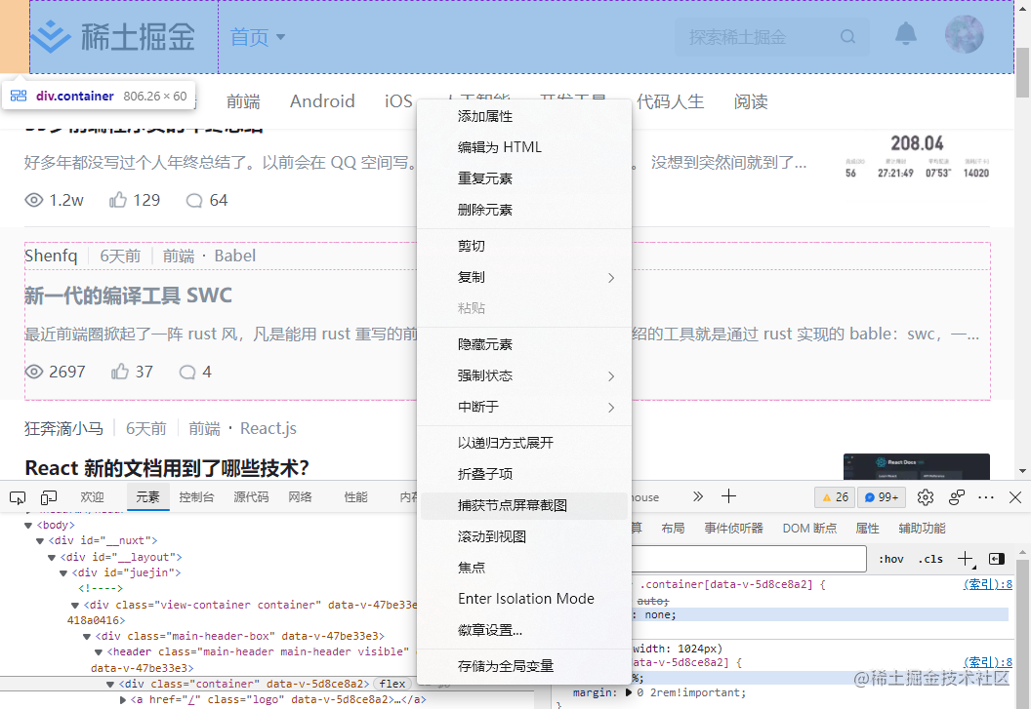Image resolution: width=1031 pixels, height=709 pixels.
Task: Open React Docs article thumbnail
Action: [x=917, y=466]
